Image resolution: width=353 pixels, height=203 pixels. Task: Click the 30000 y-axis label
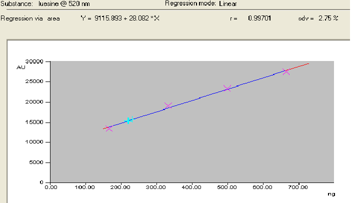pos(34,61)
